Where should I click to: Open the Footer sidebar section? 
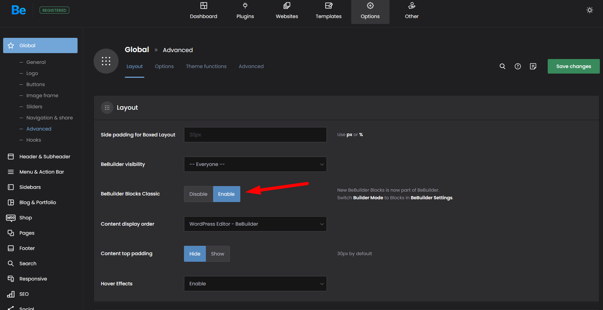click(27, 248)
